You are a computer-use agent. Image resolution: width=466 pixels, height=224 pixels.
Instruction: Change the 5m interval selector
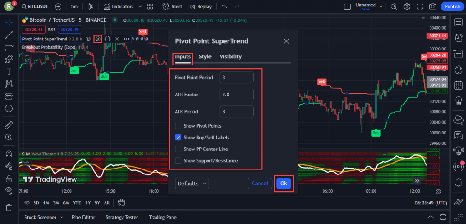(75, 6)
